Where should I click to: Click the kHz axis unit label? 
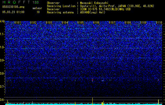click(x=2, y=21)
